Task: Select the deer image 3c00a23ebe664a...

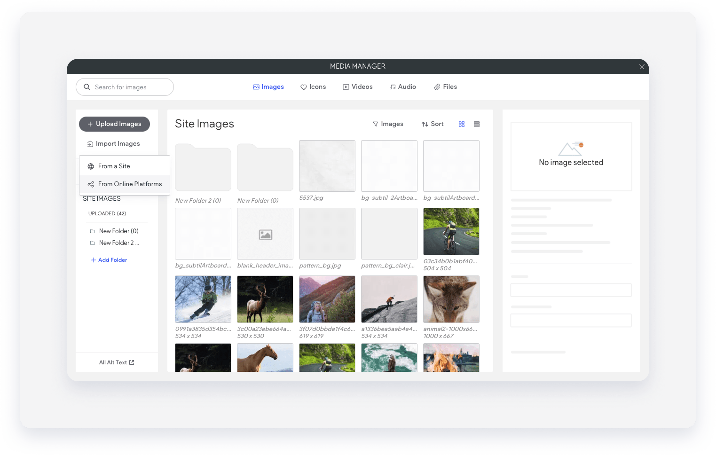Action: [x=265, y=299]
